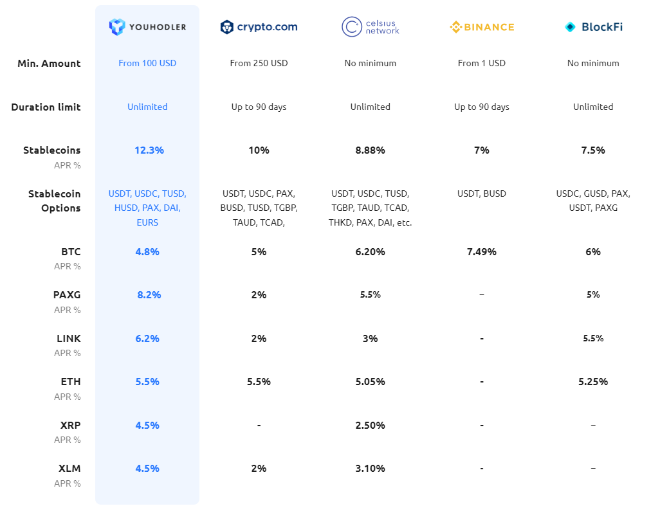Click Binance's USDT, BUSD stablecoin options
Image resolution: width=660 pixels, height=513 pixels.
pyautogui.click(x=482, y=194)
